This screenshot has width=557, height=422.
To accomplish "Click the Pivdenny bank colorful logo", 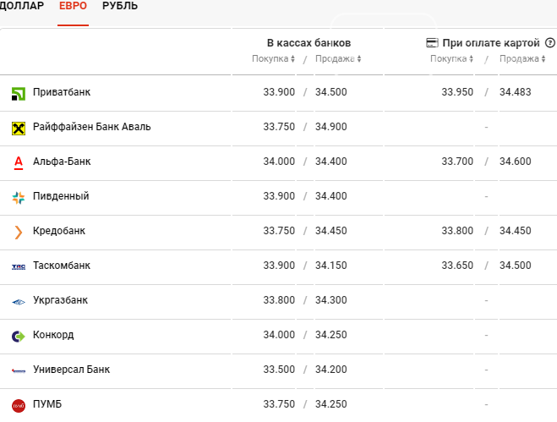I will [19, 198].
